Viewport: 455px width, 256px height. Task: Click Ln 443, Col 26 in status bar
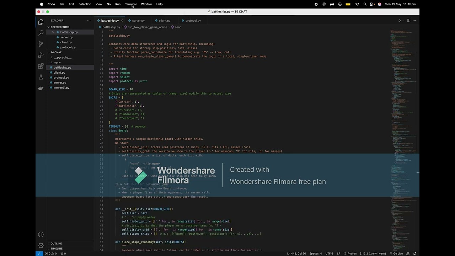tap(296, 254)
